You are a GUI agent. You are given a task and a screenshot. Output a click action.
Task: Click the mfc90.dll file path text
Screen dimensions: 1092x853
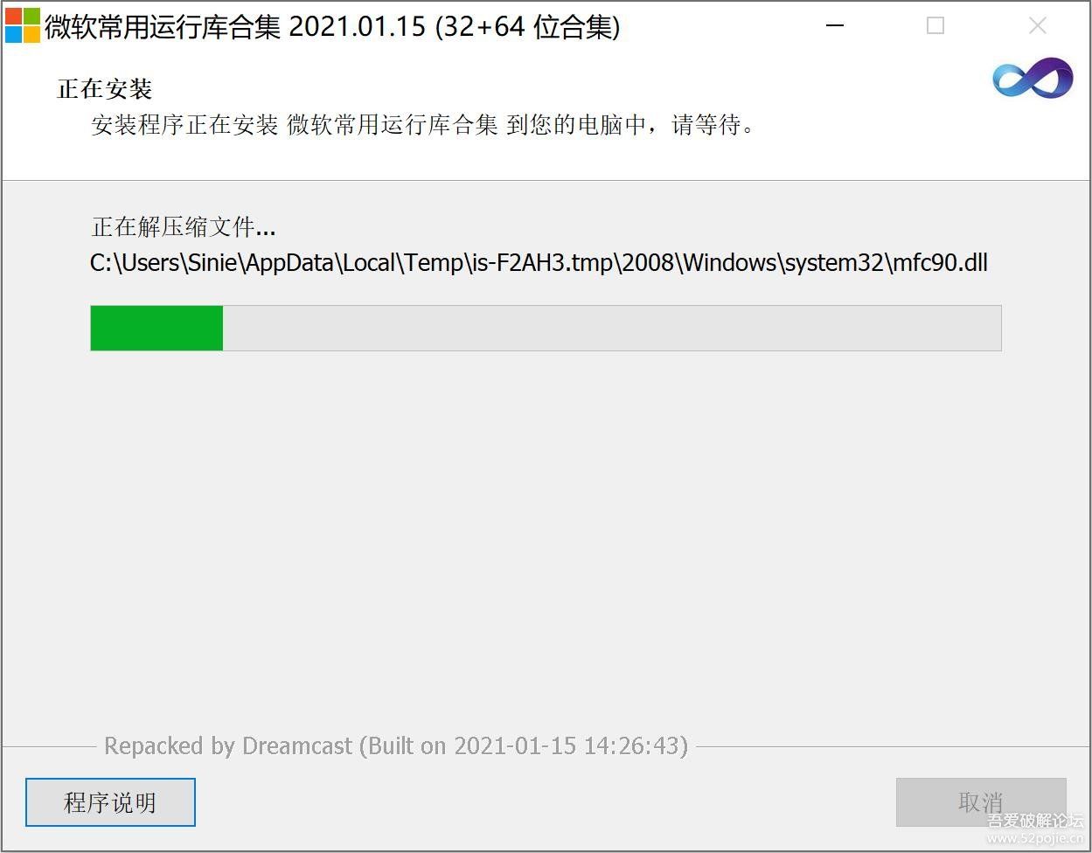click(539, 263)
